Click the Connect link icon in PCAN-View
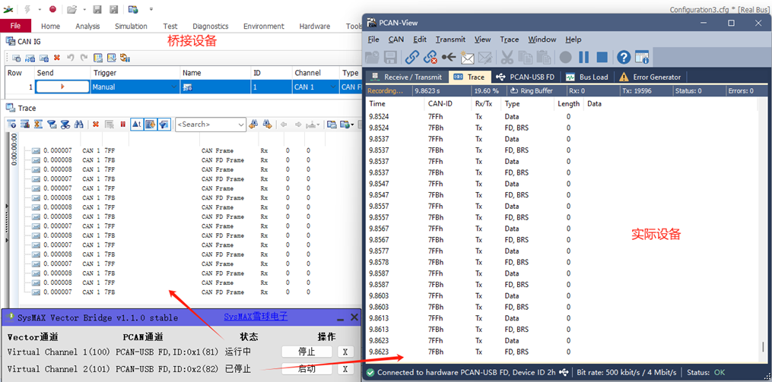 click(x=411, y=58)
